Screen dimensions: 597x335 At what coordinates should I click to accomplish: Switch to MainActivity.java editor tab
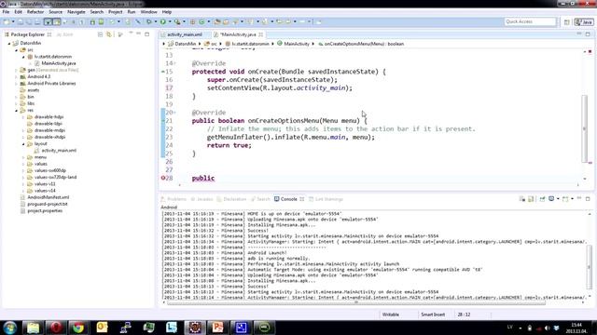pos(238,34)
